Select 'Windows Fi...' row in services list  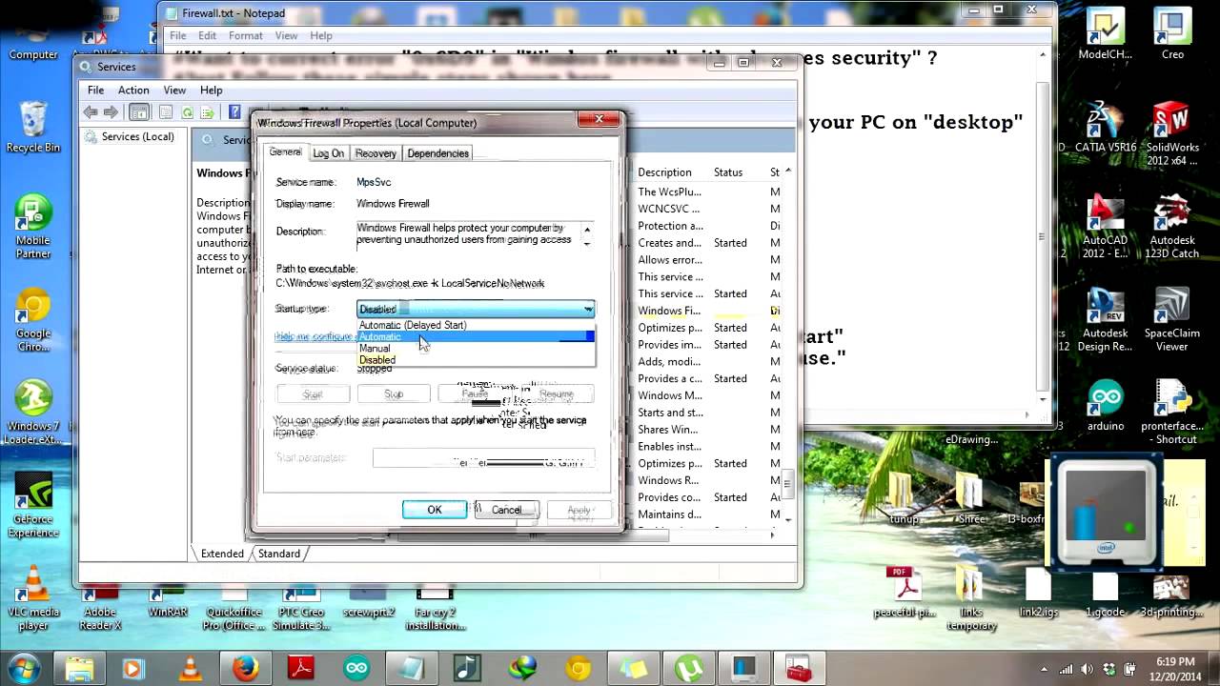(705, 311)
